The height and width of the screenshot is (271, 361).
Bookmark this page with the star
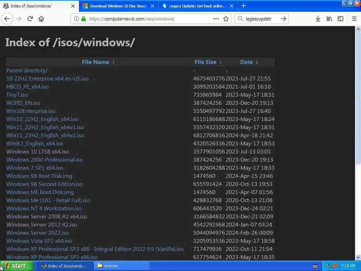226,19
